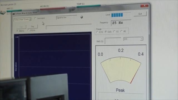Image resolution: width=178 pixels, height=100 pixels.
Task: Click the Frequency field showing 25 Hz
Action: coord(121,23)
